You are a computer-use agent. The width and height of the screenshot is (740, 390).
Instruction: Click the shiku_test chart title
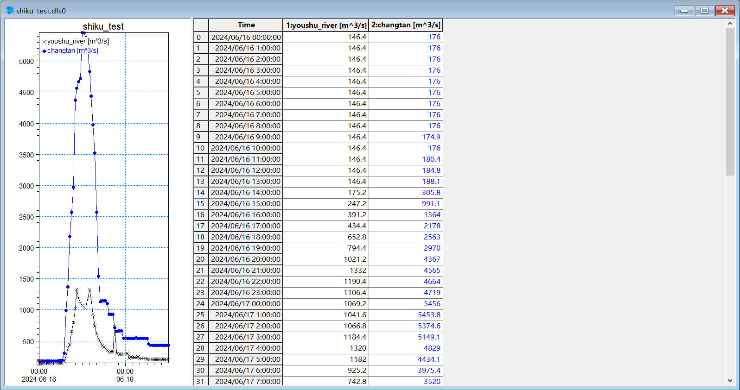click(x=103, y=26)
